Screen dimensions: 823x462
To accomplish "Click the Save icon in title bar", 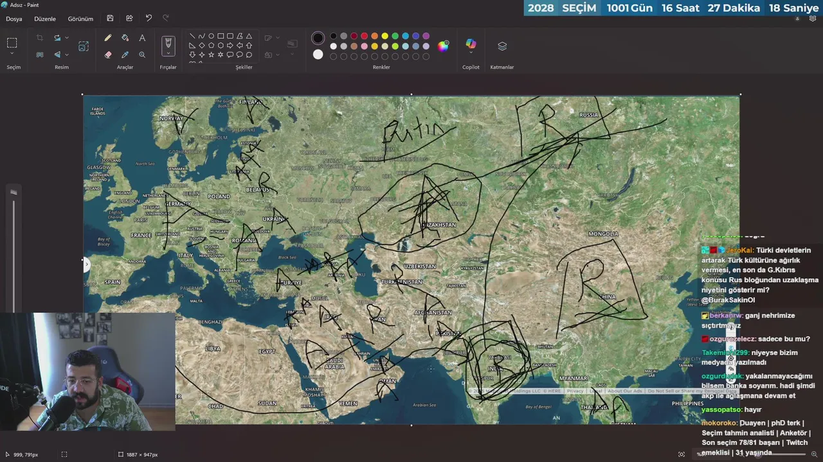I will (110, 19).
